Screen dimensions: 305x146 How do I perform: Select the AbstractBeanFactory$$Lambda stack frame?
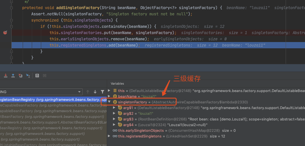53,122
